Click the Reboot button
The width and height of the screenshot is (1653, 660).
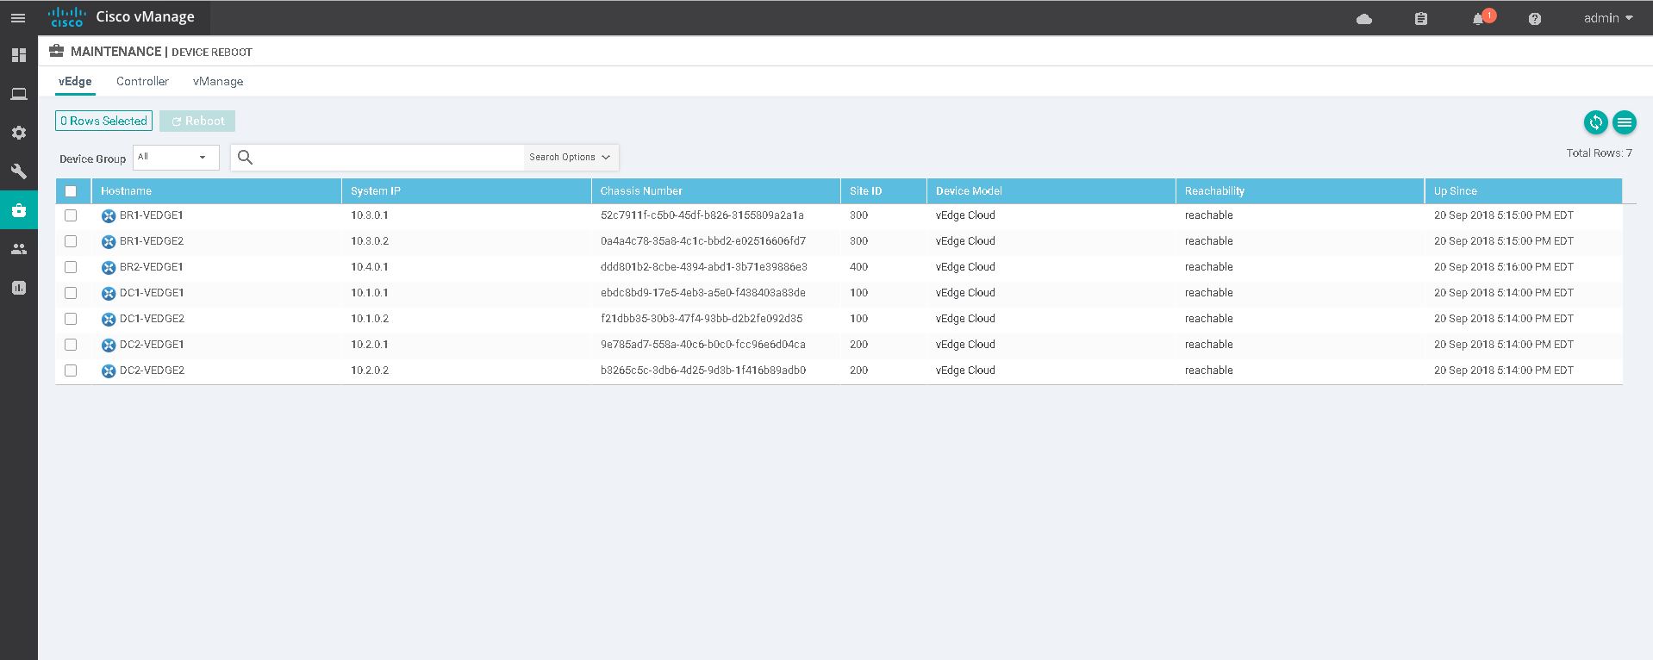coord(197,121)
